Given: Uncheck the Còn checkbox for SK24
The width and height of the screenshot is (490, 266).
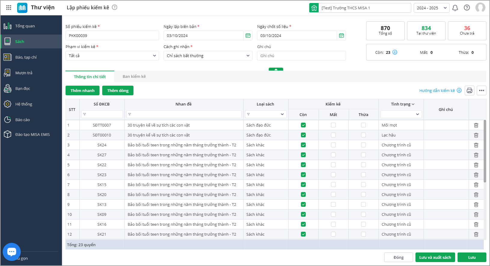Looking at the screenshot, I should click(x=303, y=145).
